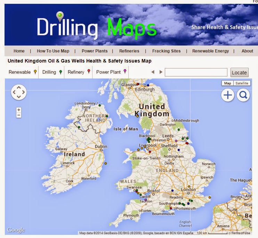Open the Home menu item
Screen dimensions: 258x238
click(x=19, y=51)
